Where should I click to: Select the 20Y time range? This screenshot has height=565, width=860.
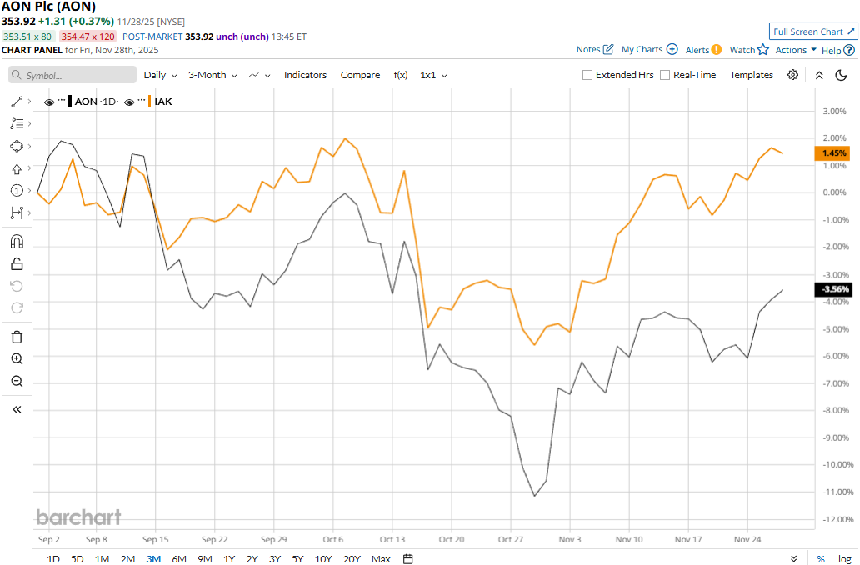352,559
